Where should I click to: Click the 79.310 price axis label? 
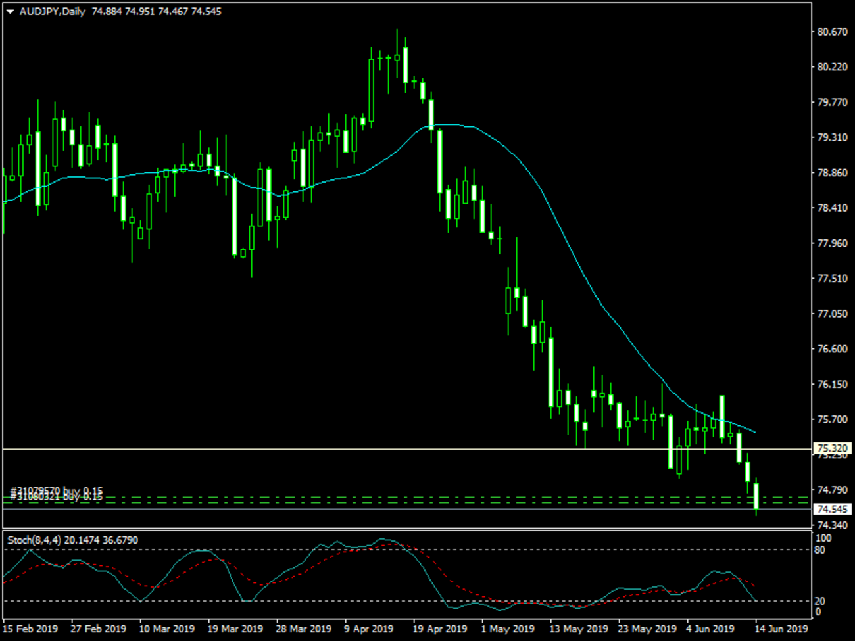click(x=832, y=137)
